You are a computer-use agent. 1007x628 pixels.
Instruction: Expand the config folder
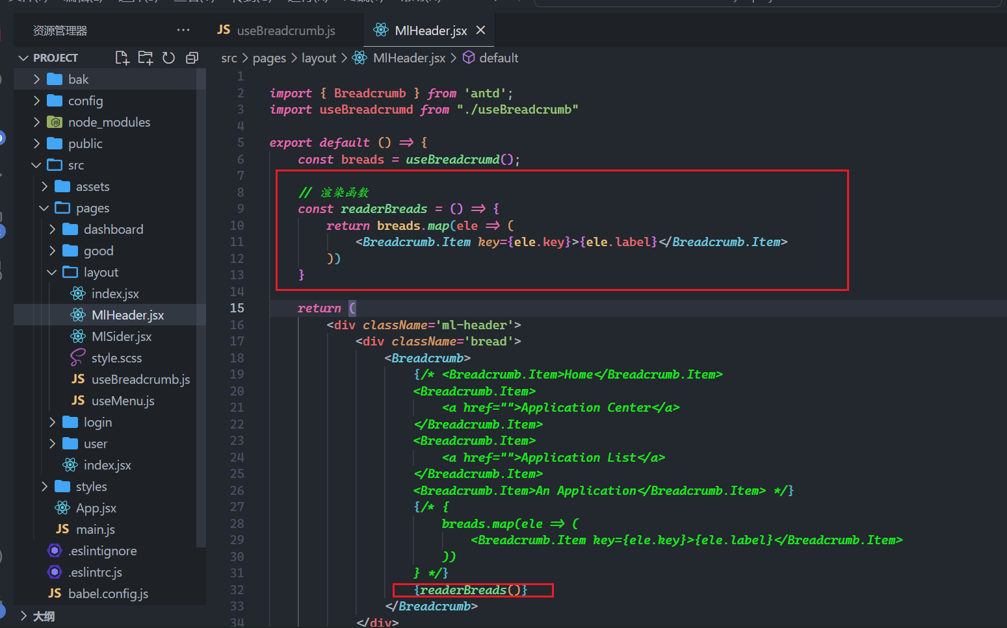[36, 101]
